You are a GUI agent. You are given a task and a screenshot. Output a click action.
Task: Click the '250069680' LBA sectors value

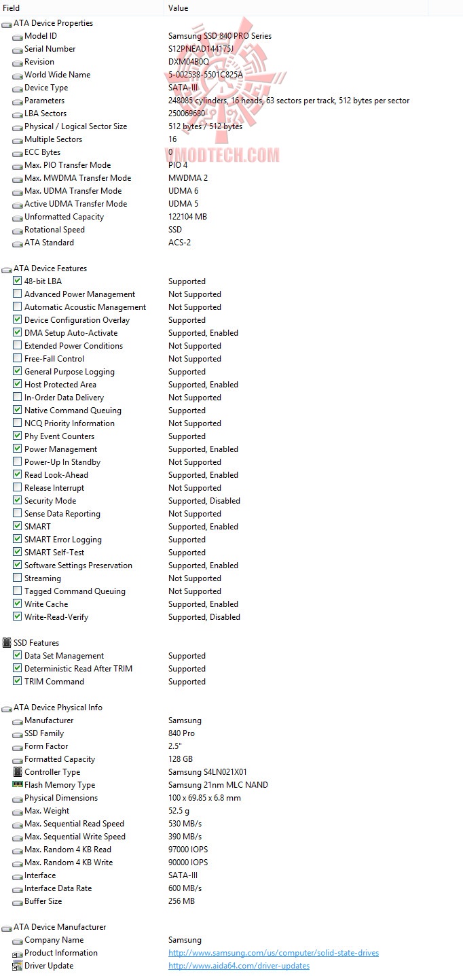[x=187, y=114]
